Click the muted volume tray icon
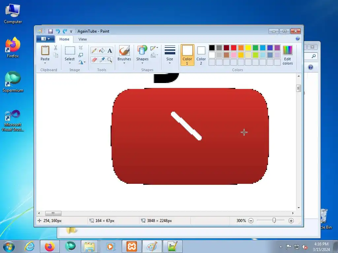The image size is (338, 253). point(305,247)
